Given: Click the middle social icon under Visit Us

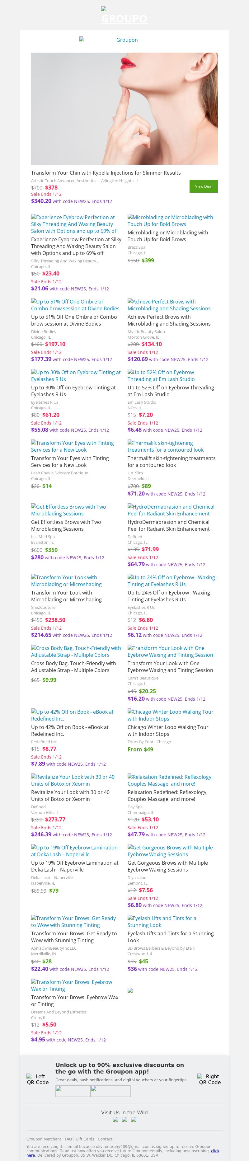Looking at the screenshot, I should (x=125, y=1120).
